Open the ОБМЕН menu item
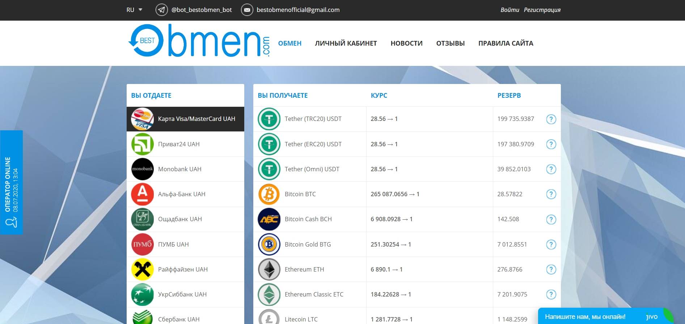Image resolution: width=685 pixels, height=324 pixels. tap(289, 43)
